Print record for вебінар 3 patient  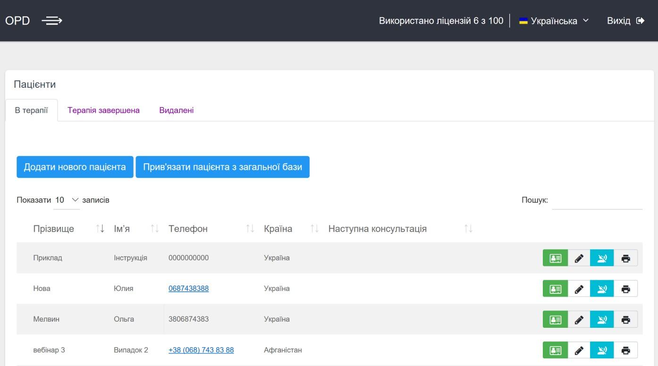[x=625, y=350]
